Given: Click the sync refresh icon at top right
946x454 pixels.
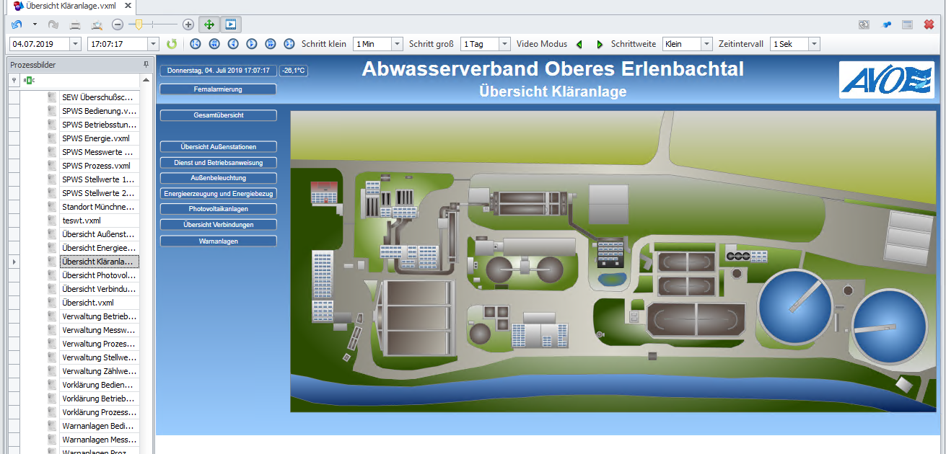Looking at the screenshot, I should tap(864, 25).
